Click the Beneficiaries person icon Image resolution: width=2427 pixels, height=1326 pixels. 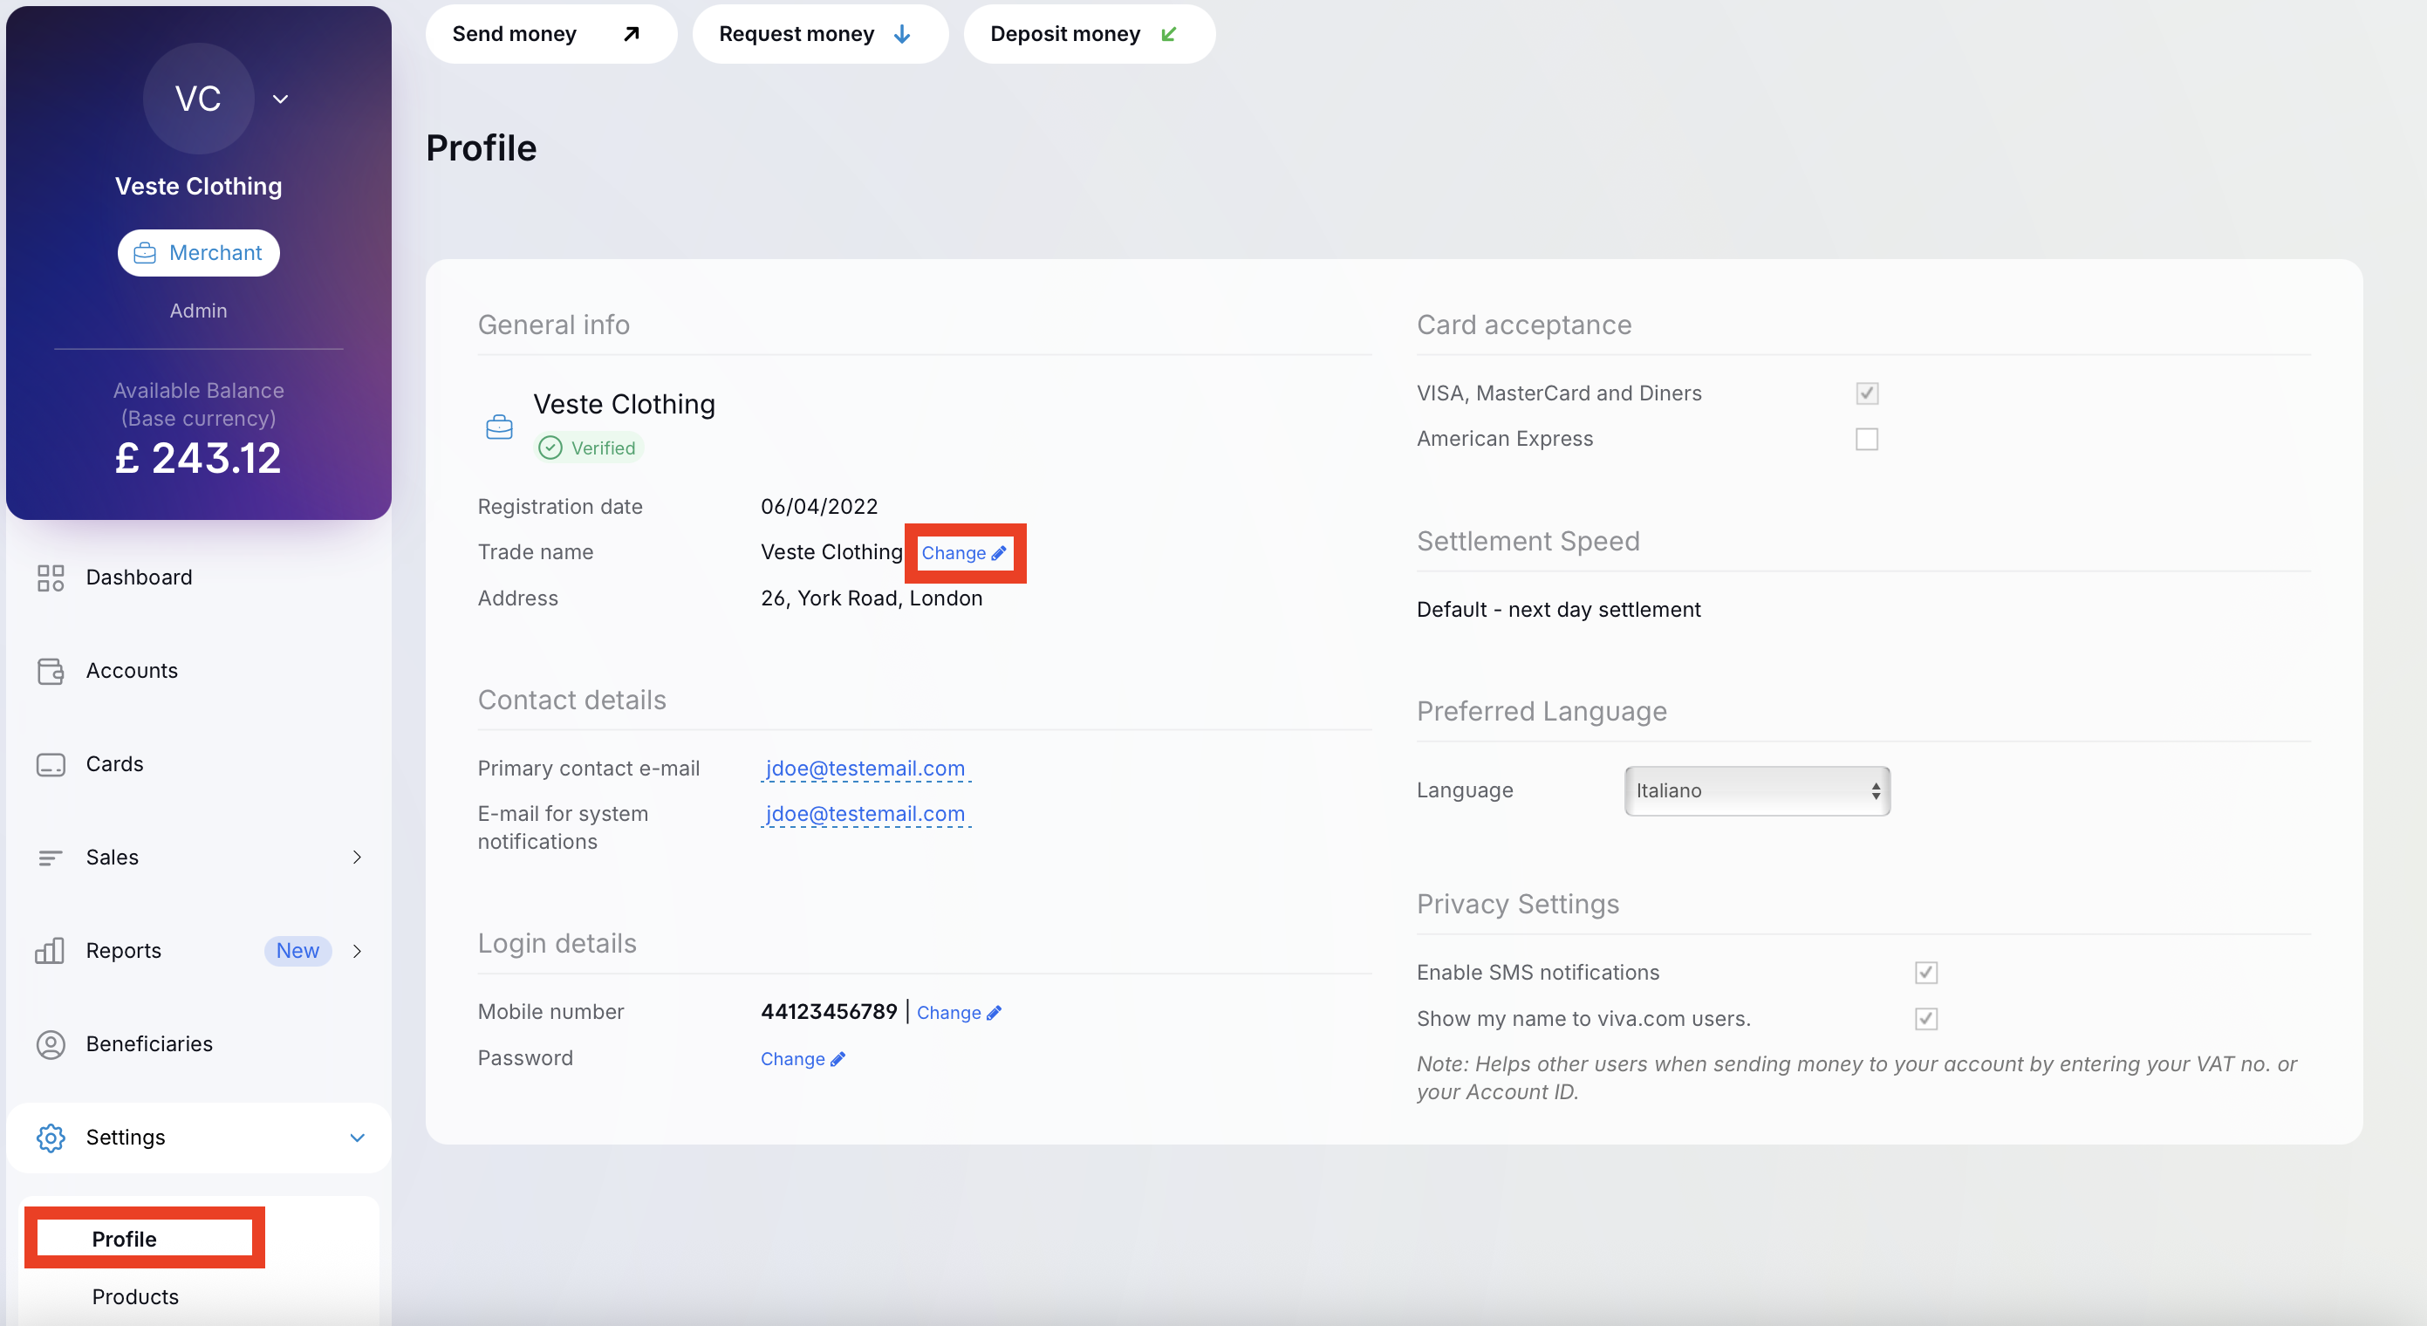coord(50,1044)
